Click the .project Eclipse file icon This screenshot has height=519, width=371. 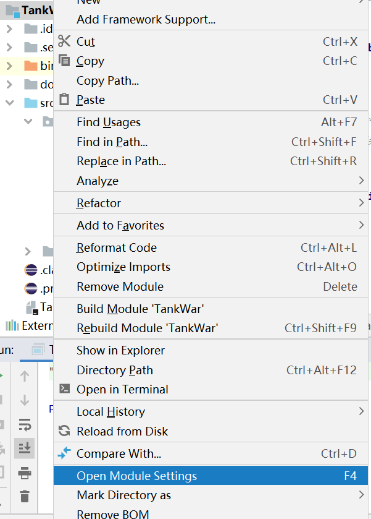(x=31, y=289)
